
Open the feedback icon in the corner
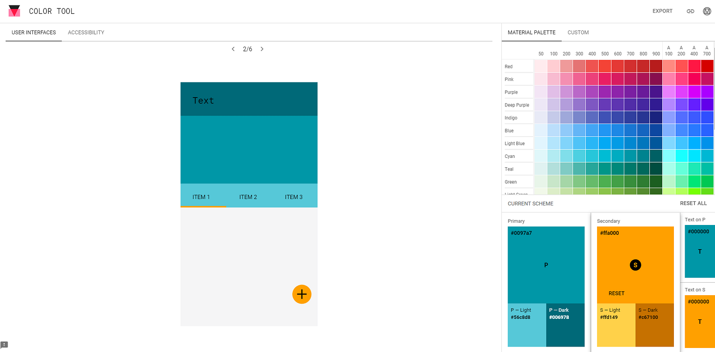[x=4, y=344]
